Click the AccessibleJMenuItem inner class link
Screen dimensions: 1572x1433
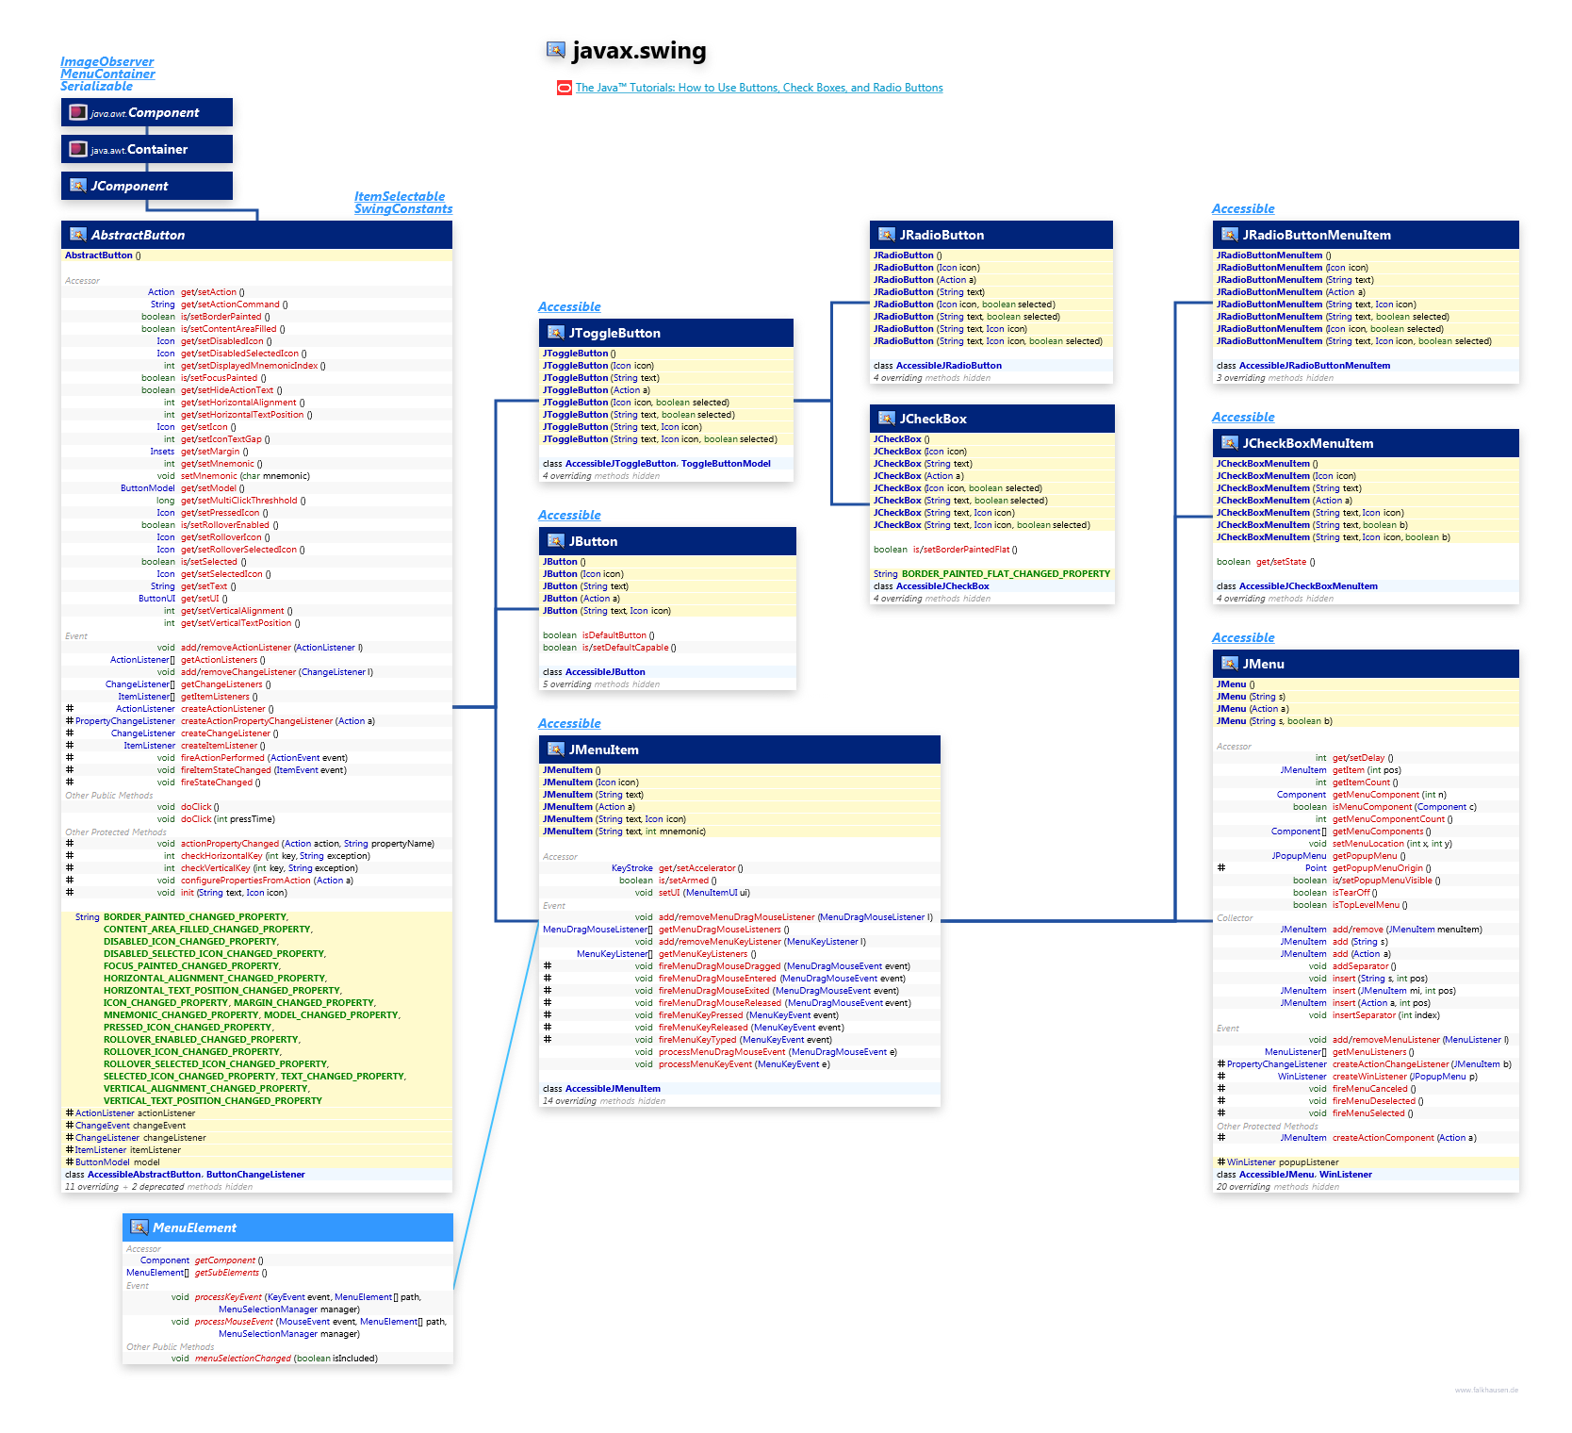point(613,1089)
